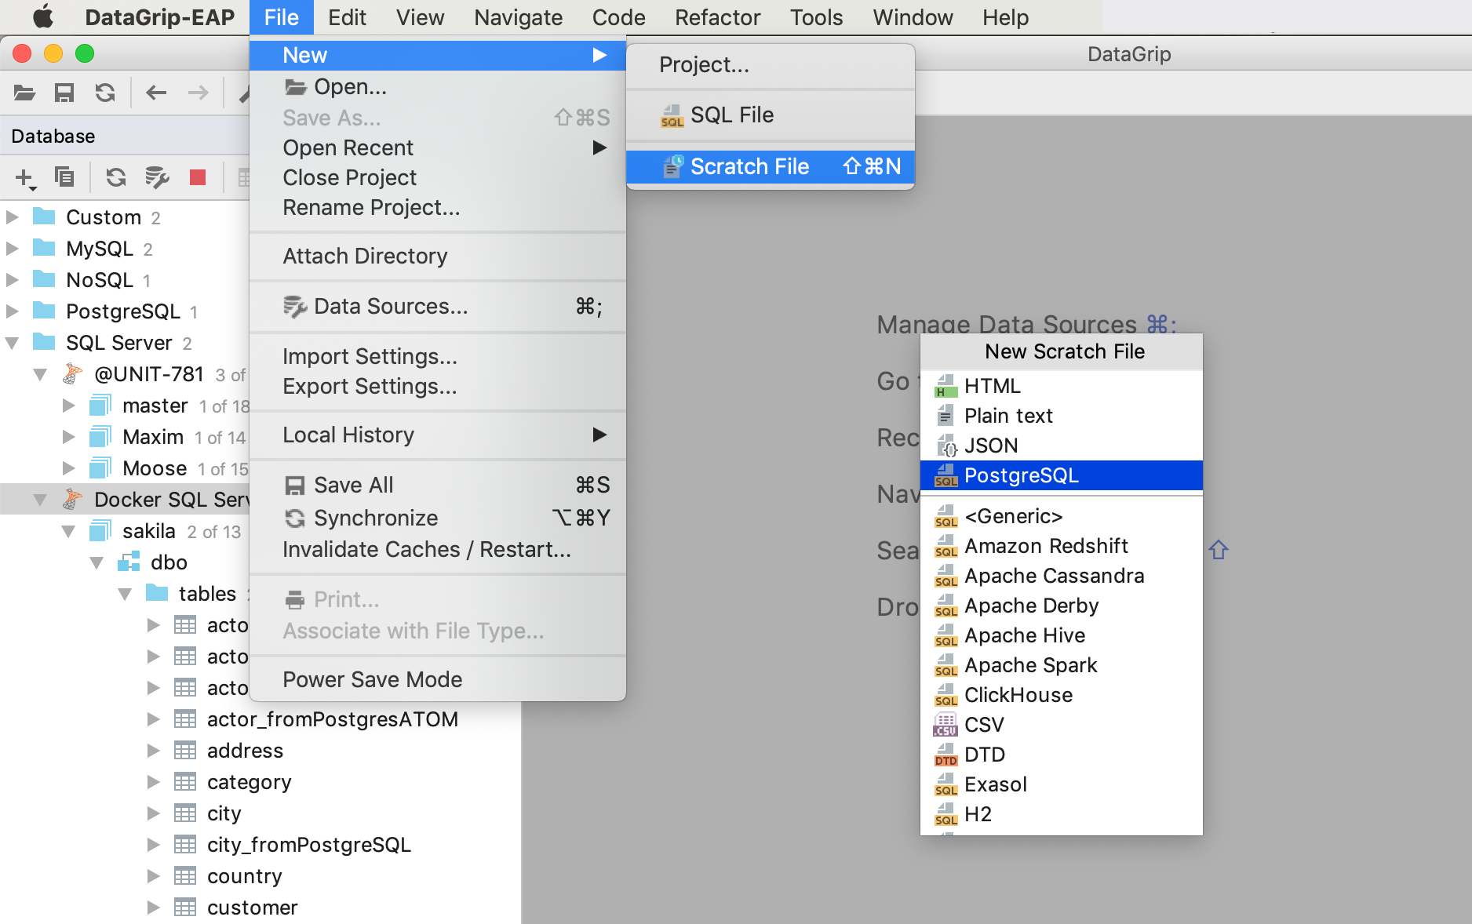Select Project... in the New submenu

771,64
